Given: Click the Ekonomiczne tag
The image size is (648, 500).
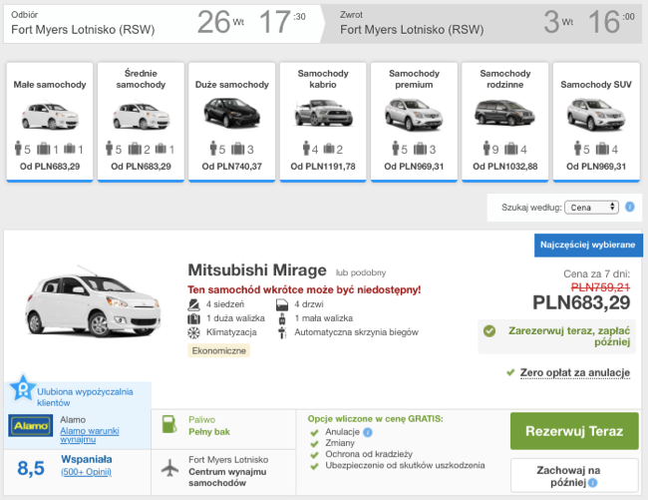Looking at the screenshot, I should pyautogui.click(x=218, y=350).
